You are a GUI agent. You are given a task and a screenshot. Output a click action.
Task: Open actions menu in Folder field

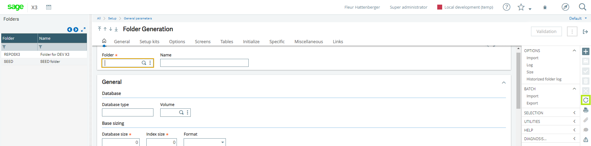[x=150, y=63]
